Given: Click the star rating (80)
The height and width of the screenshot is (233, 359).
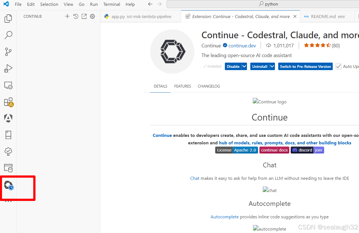Looking at the screenshot, I should pos(322,45).
